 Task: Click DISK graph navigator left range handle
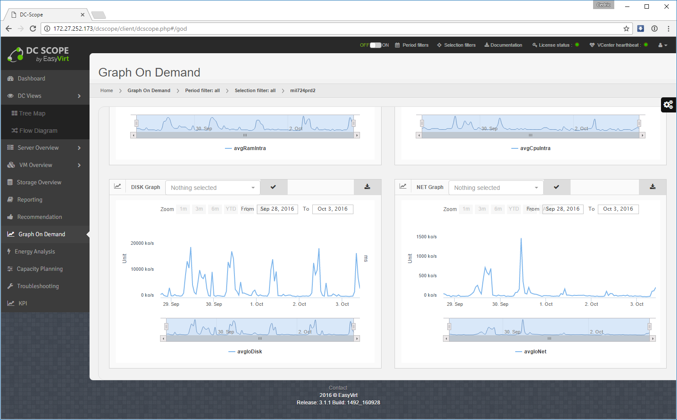pos(166,327)
